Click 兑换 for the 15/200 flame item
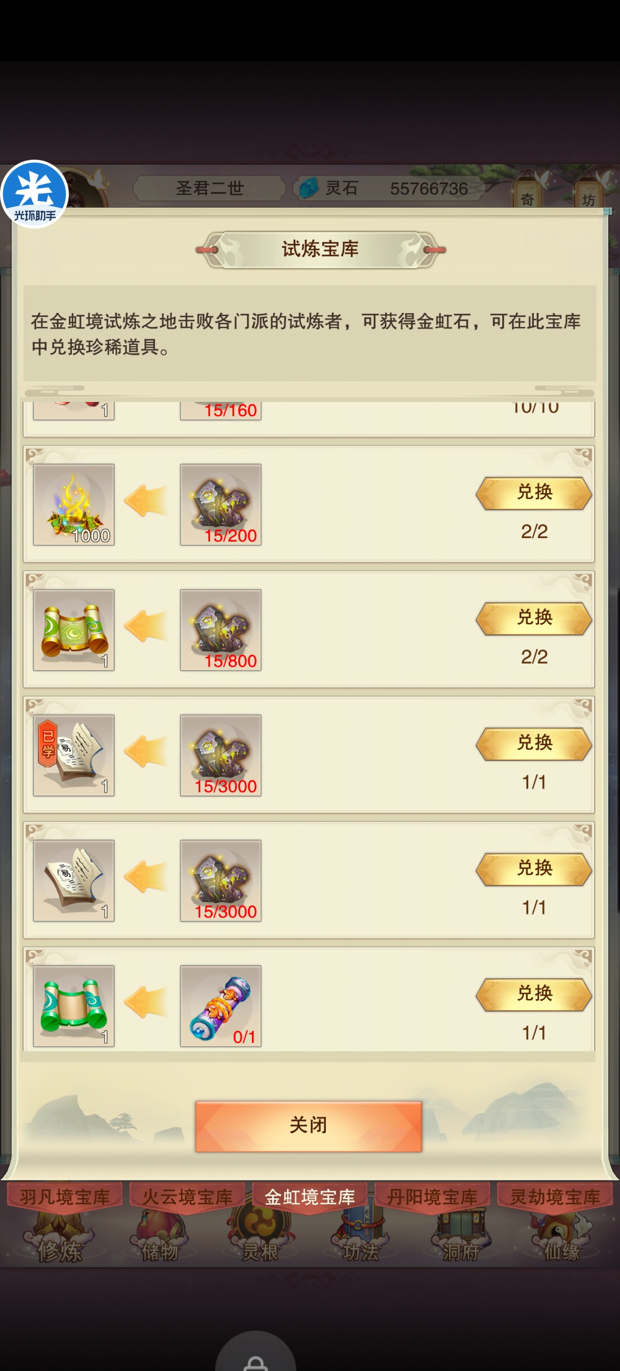This screenshot has width=620, height=1371. 534,493
